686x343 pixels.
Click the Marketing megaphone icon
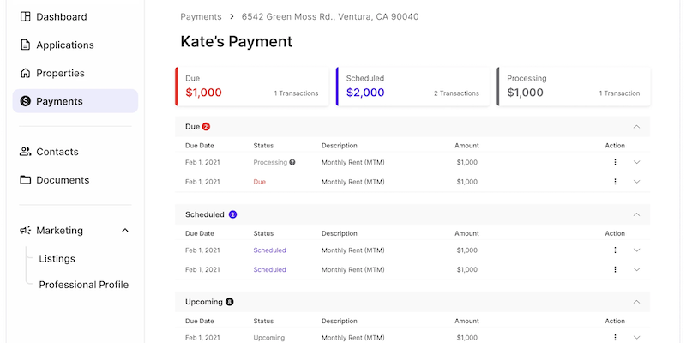point(26,231)
